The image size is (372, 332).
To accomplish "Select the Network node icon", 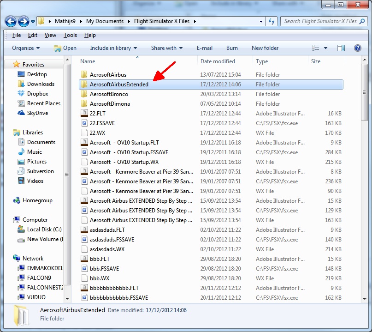I will pos(17,258).
